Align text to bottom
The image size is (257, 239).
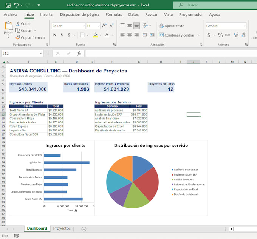[136, 26]
